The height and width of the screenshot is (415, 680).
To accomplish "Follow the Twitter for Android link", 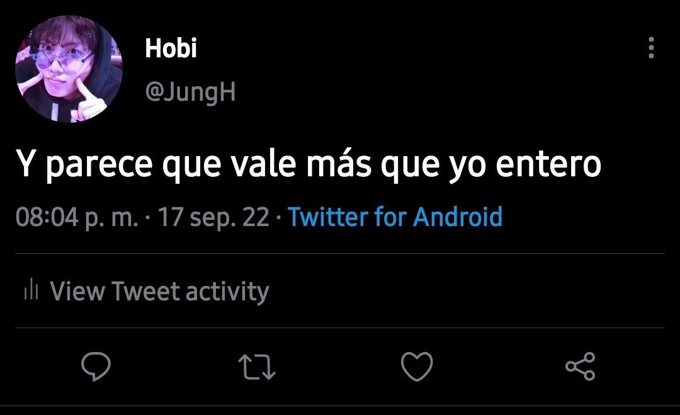I will (395, 217).
